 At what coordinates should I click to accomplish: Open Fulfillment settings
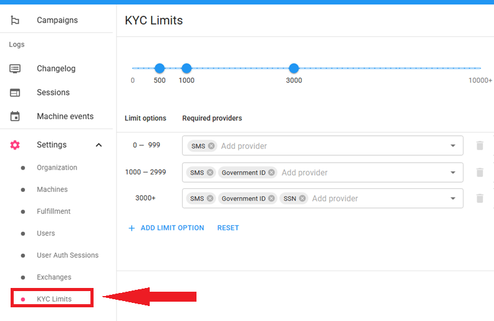54,211
